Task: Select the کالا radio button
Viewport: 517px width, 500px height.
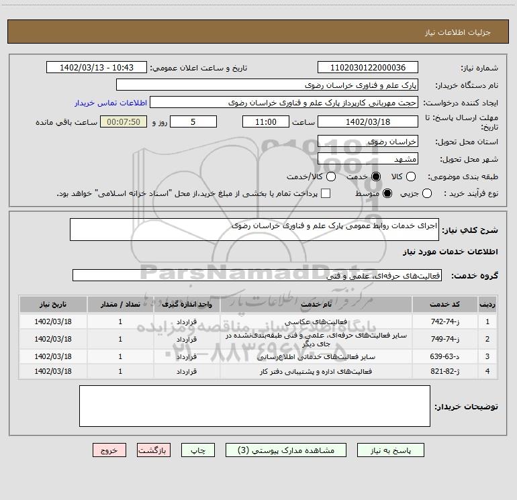Action: 410,177
